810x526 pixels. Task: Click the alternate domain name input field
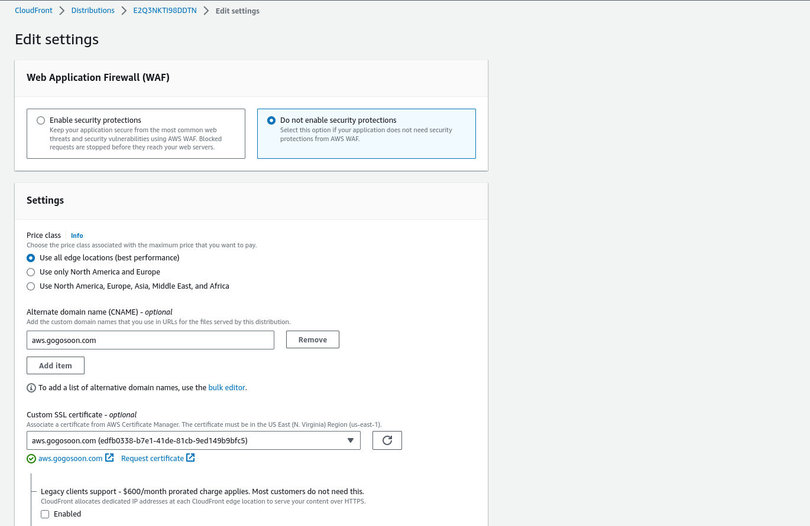coord(150,339)
